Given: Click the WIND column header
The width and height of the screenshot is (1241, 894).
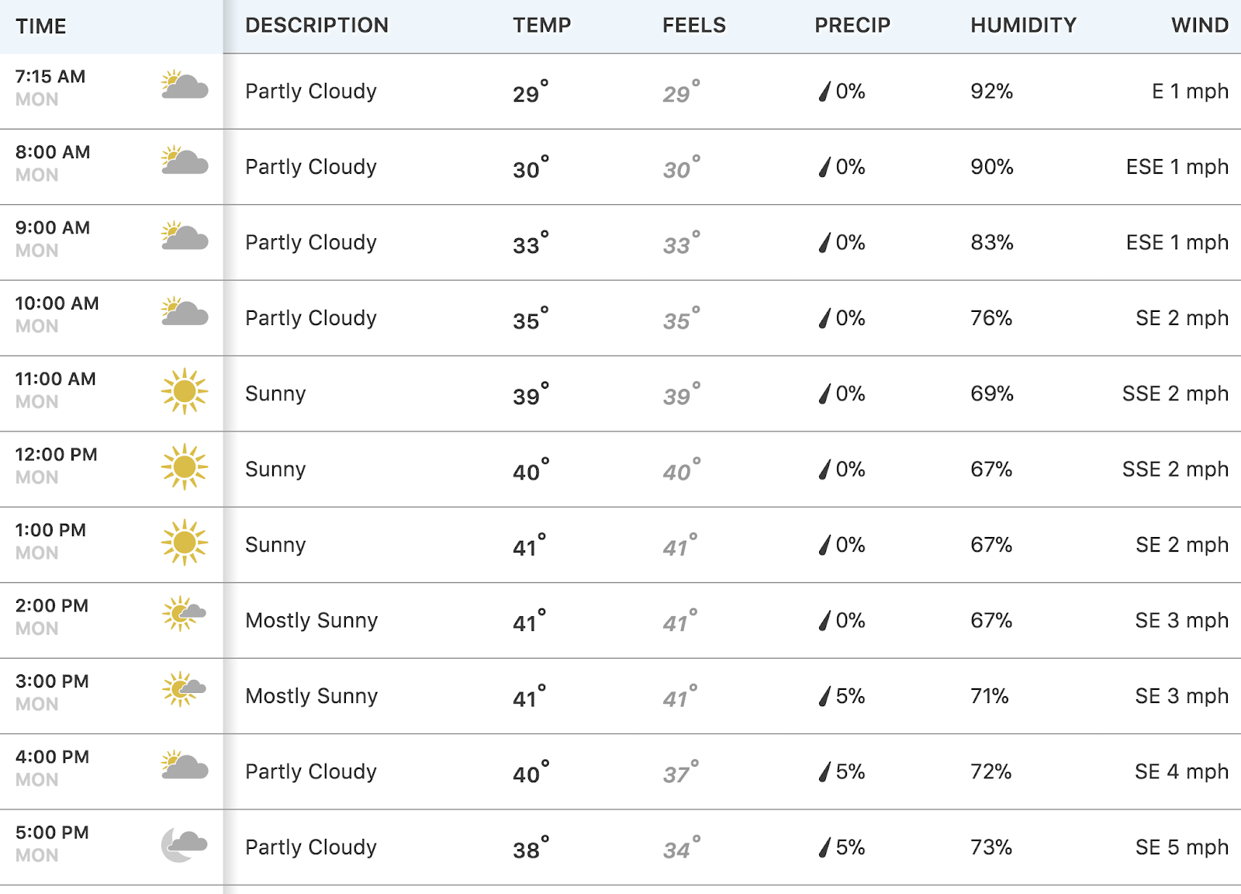Looking at the screenshot, I should coord(1200,26).
